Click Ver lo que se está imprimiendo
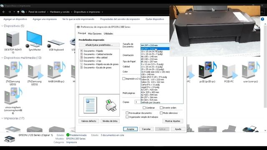 coord(78,19)
